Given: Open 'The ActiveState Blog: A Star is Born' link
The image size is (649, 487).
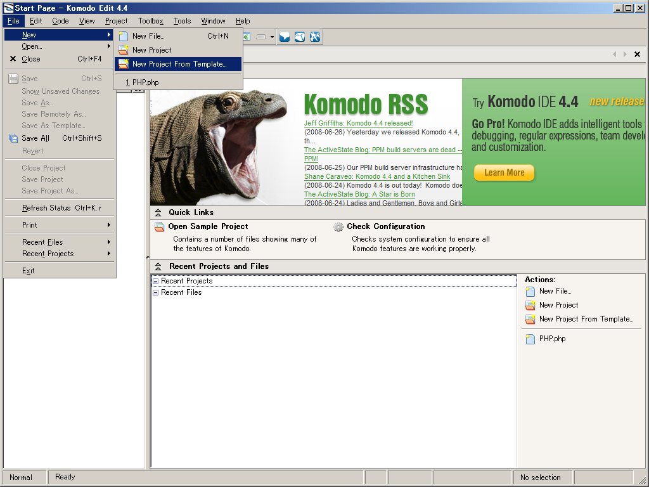Looking at the screenshot, I should [359, 194].
